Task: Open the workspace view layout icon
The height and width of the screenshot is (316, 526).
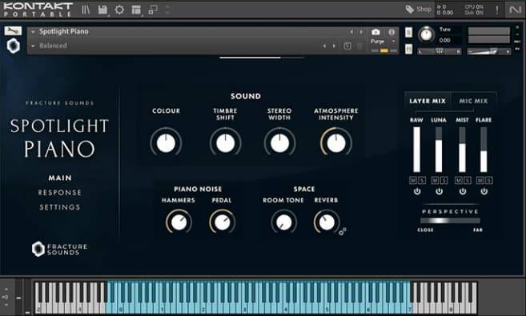Action: [136, 10]
